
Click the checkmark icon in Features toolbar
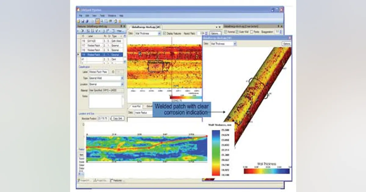coord(96,31)
